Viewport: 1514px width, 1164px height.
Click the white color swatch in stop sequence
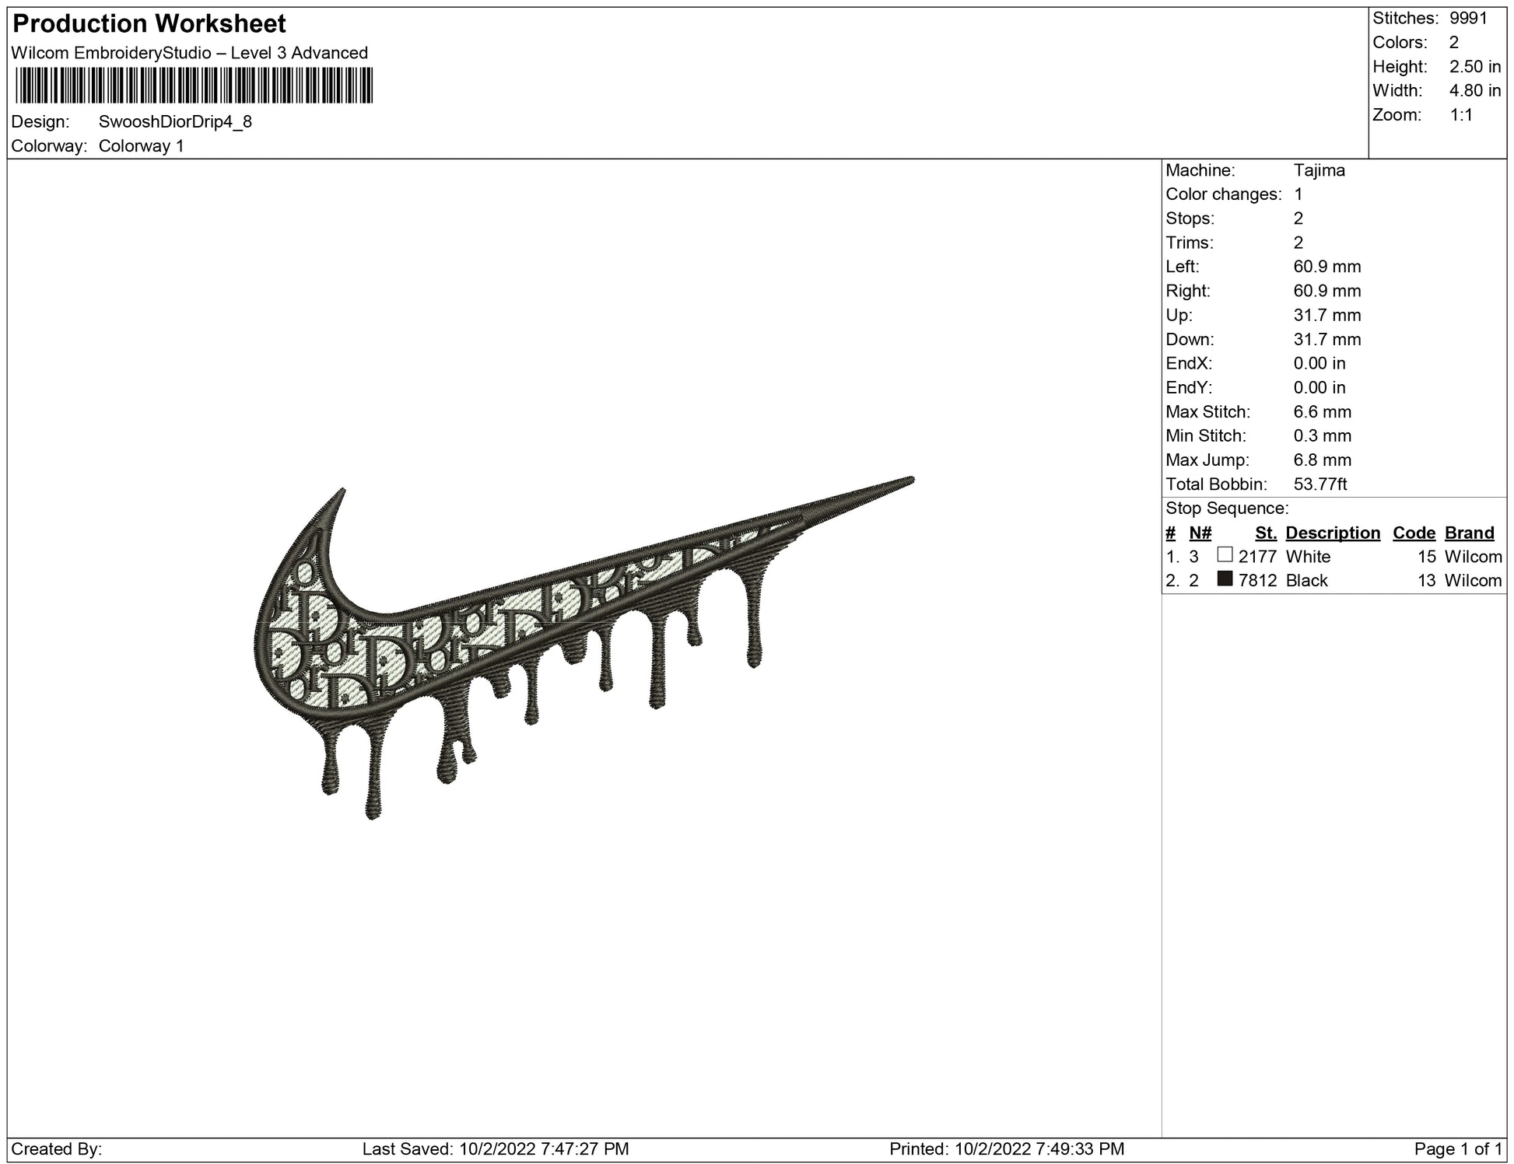(1225, 554)
